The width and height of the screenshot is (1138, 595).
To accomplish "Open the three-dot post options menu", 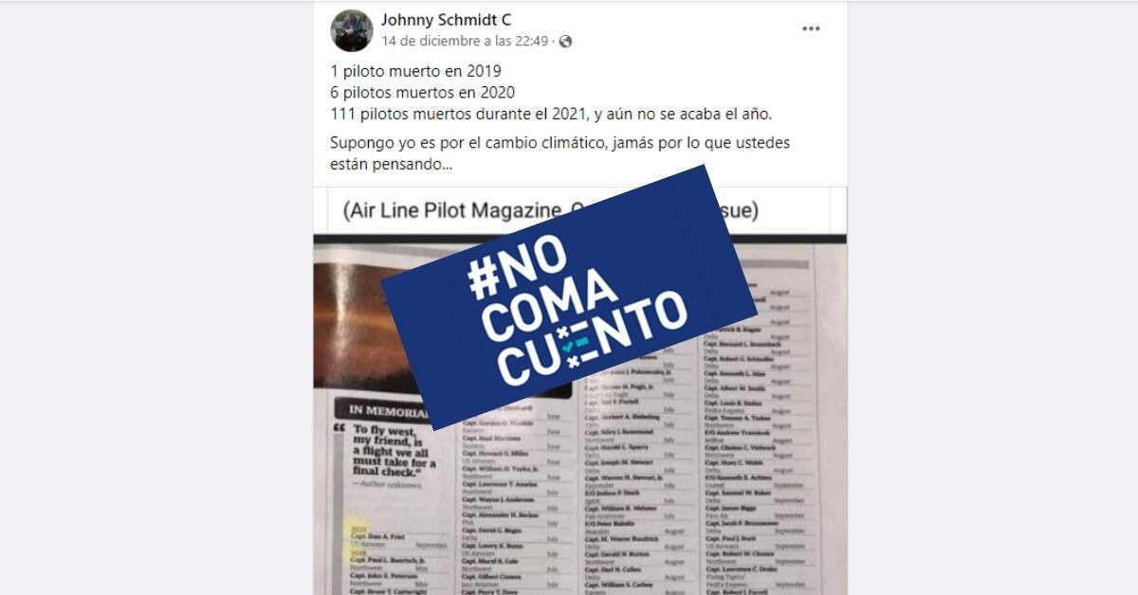I will click(x=811, y=28).
